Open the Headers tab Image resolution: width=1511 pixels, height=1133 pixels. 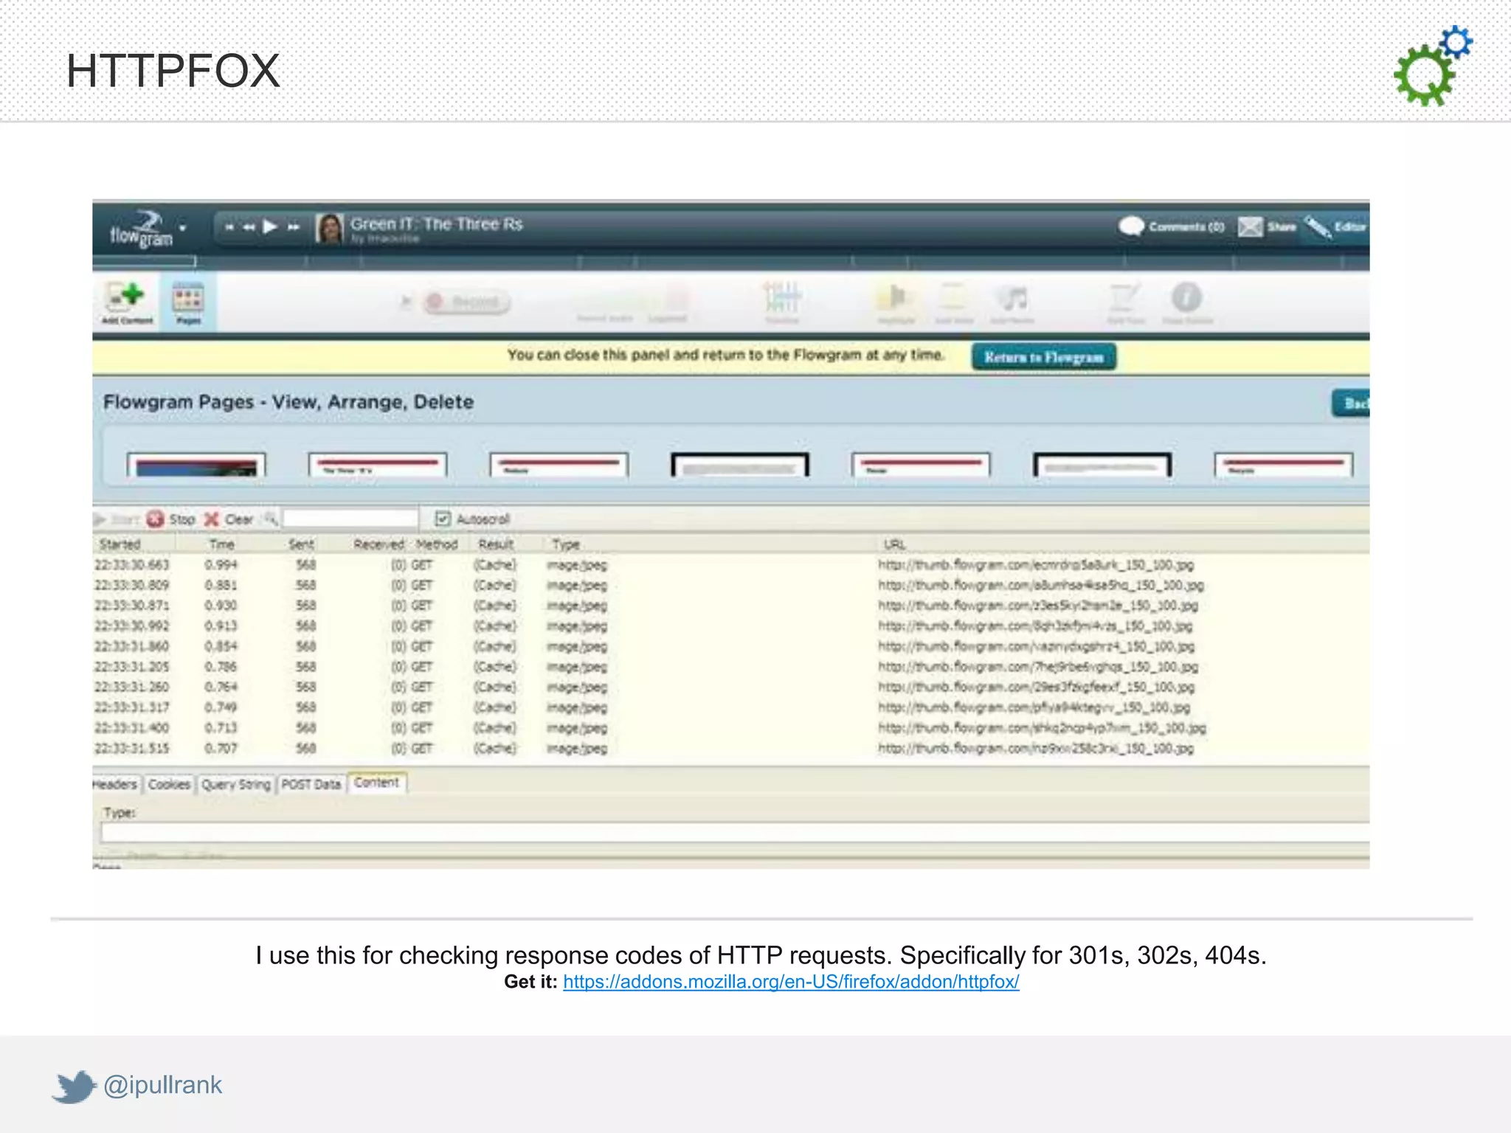pos(116,784)
